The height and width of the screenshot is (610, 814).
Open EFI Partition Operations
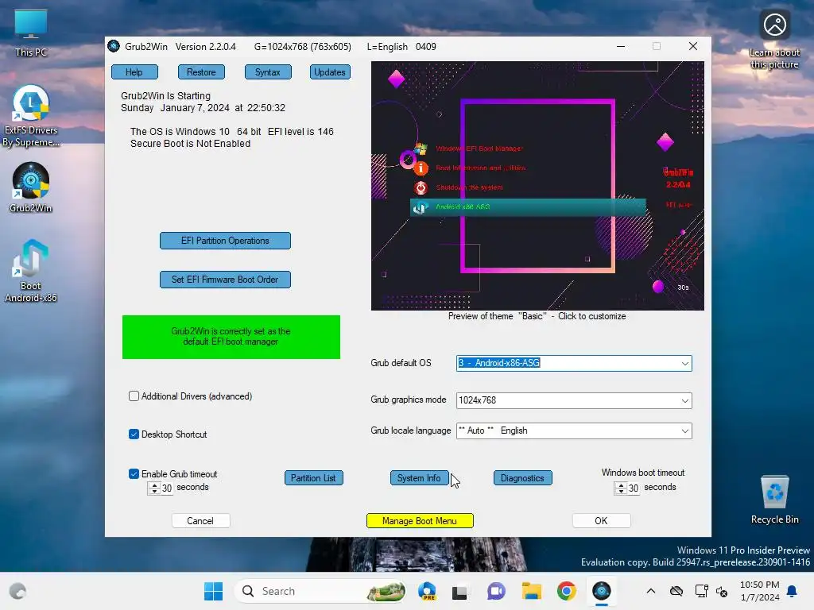pos(225,241)
